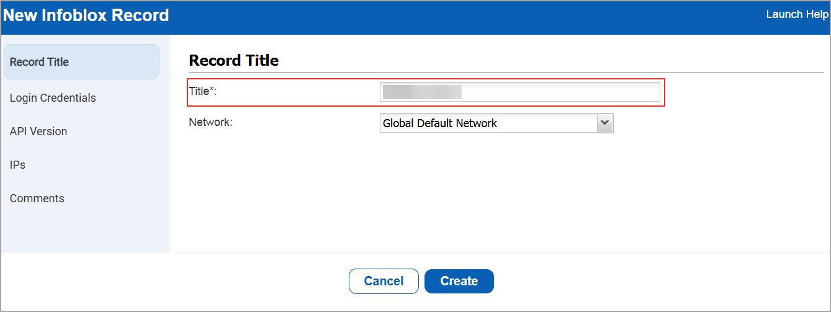Image resolution: width=831 pixels, height=312 pixels.
Task: Switch to the Login Credentials section
Action: tap(53, 98)
